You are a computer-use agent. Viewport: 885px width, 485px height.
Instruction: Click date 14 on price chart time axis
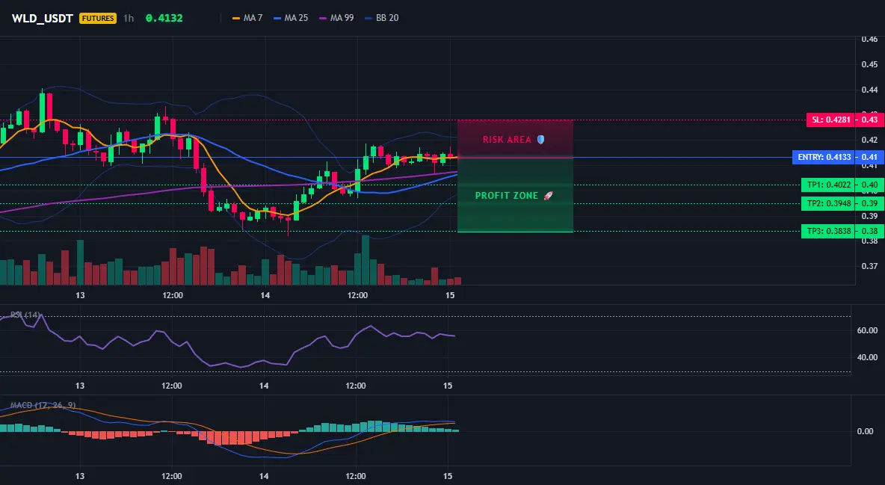[x=265, y=295]
